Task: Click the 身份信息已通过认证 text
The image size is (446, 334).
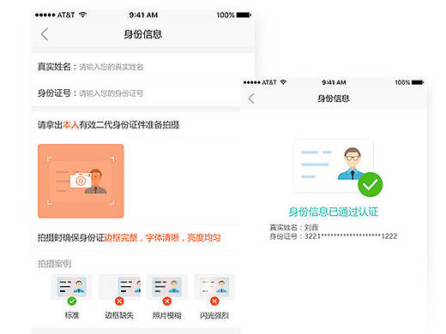Action: [x=334, y=212]
